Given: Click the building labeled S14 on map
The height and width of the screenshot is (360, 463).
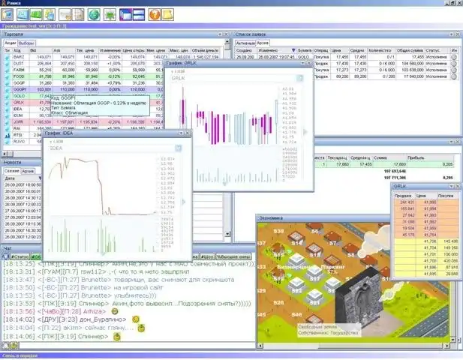Looking at the screenshot, I should click(x=296, y=238).
